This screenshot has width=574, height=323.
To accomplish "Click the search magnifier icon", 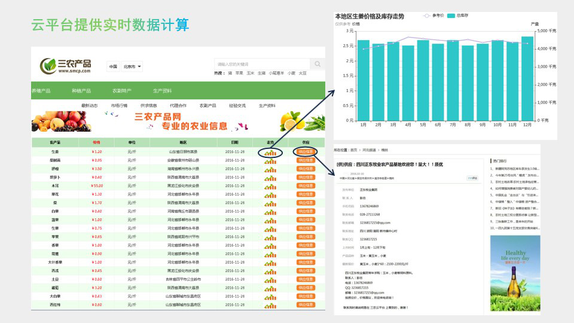I will point(317,64).
